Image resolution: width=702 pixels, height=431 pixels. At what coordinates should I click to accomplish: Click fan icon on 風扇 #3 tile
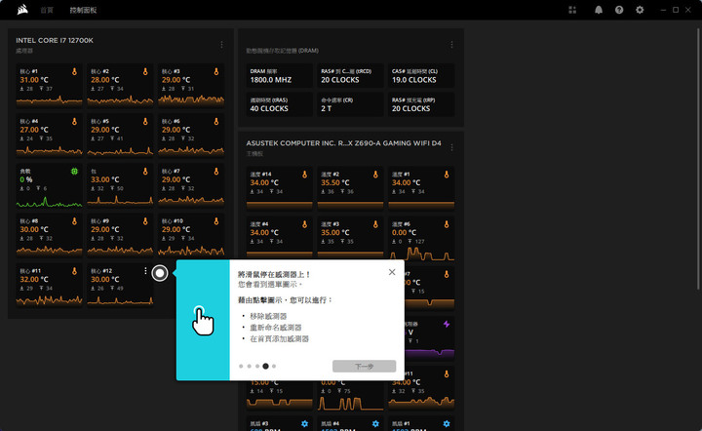304,423
